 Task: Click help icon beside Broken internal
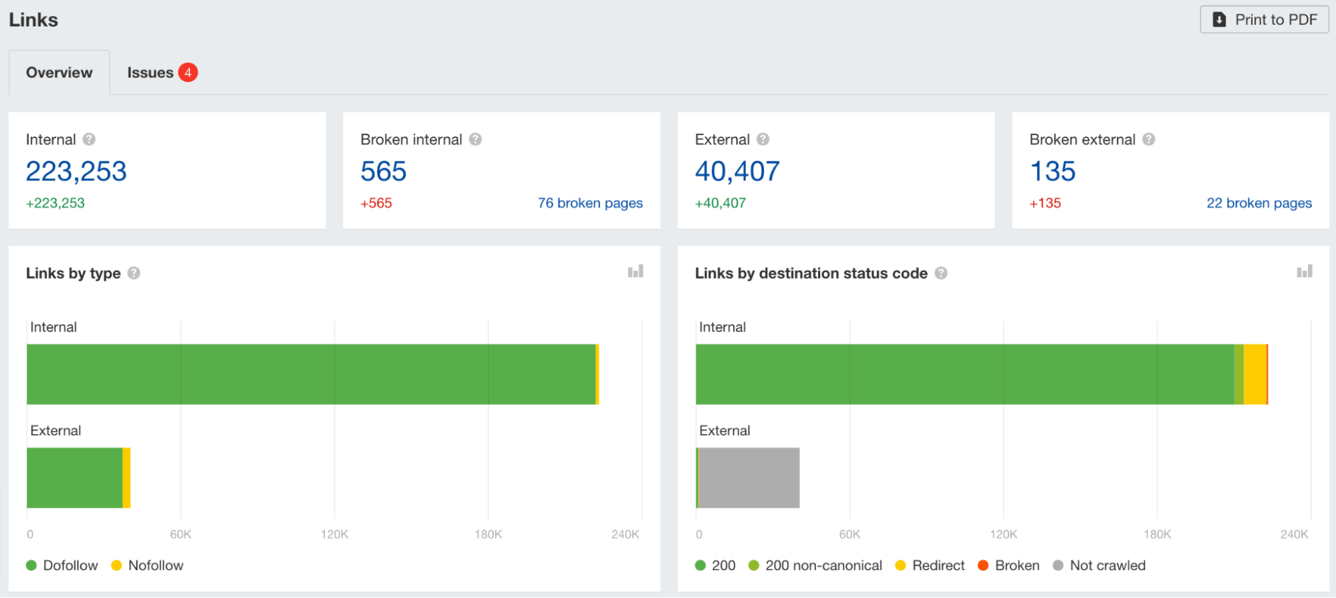pyautogui.click(x=475, y=139)
